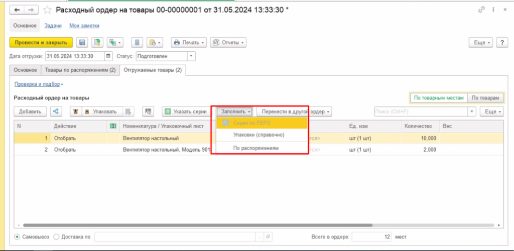The height and width of the screenshot is (251, 514).
Task: Switch view to По товарам
Action: [x=485, y=98]
